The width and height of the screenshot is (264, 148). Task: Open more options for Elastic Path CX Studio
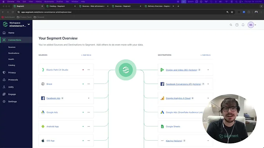point(89,70)
